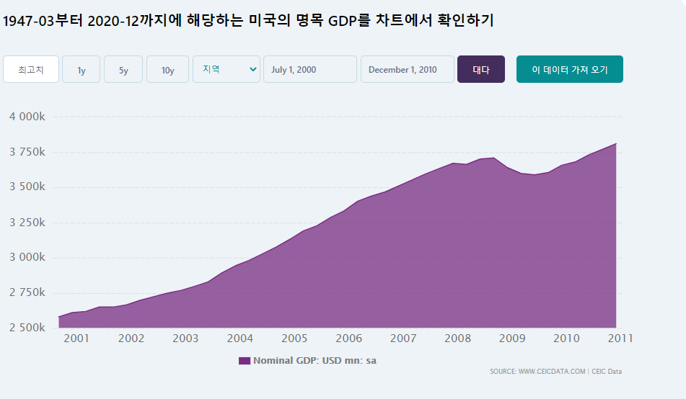The image size is (686, 399).
Task: Toggle the Nominal GDP: USD mn: sa legend label
Action: click(x=315, y=361)
